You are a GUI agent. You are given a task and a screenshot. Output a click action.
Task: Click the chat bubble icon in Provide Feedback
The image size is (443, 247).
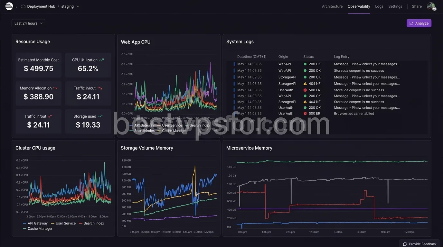point(405,244)
